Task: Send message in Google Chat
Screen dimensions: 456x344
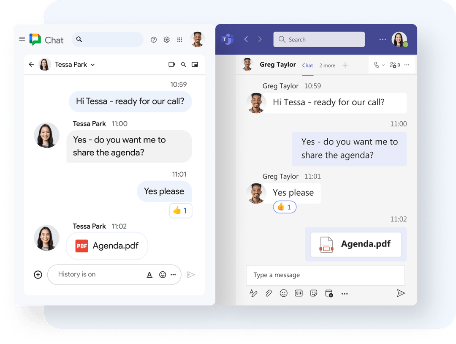Action: click(191, 275)
